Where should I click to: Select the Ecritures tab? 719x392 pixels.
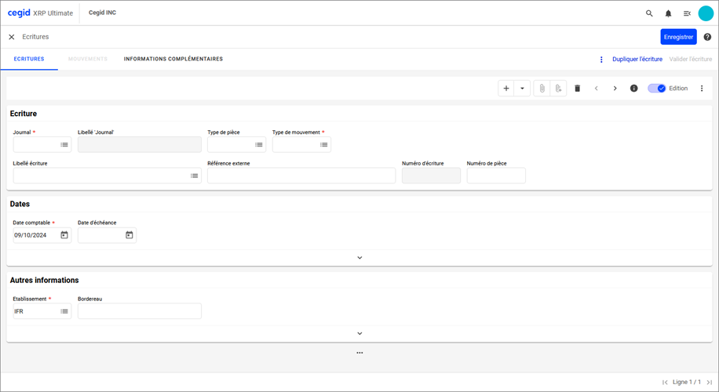click(x=29, y=59)
